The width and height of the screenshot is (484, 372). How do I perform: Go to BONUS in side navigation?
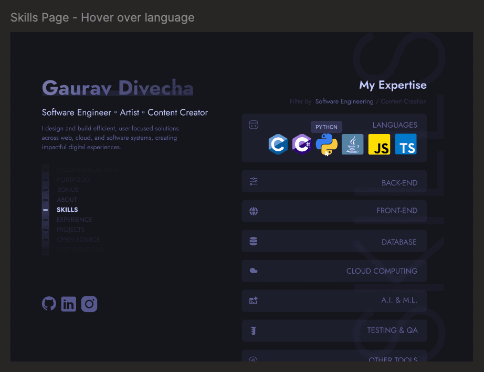(x=68, y=190)
